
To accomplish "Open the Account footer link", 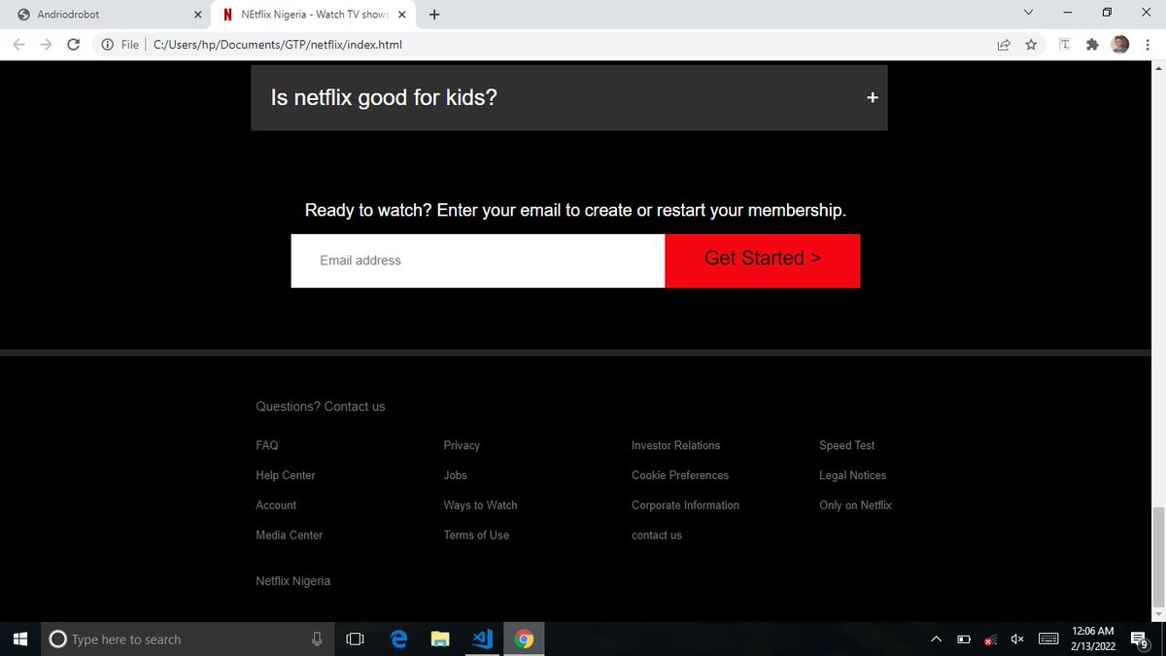I will pyautogui.click(x=276, y=505).
